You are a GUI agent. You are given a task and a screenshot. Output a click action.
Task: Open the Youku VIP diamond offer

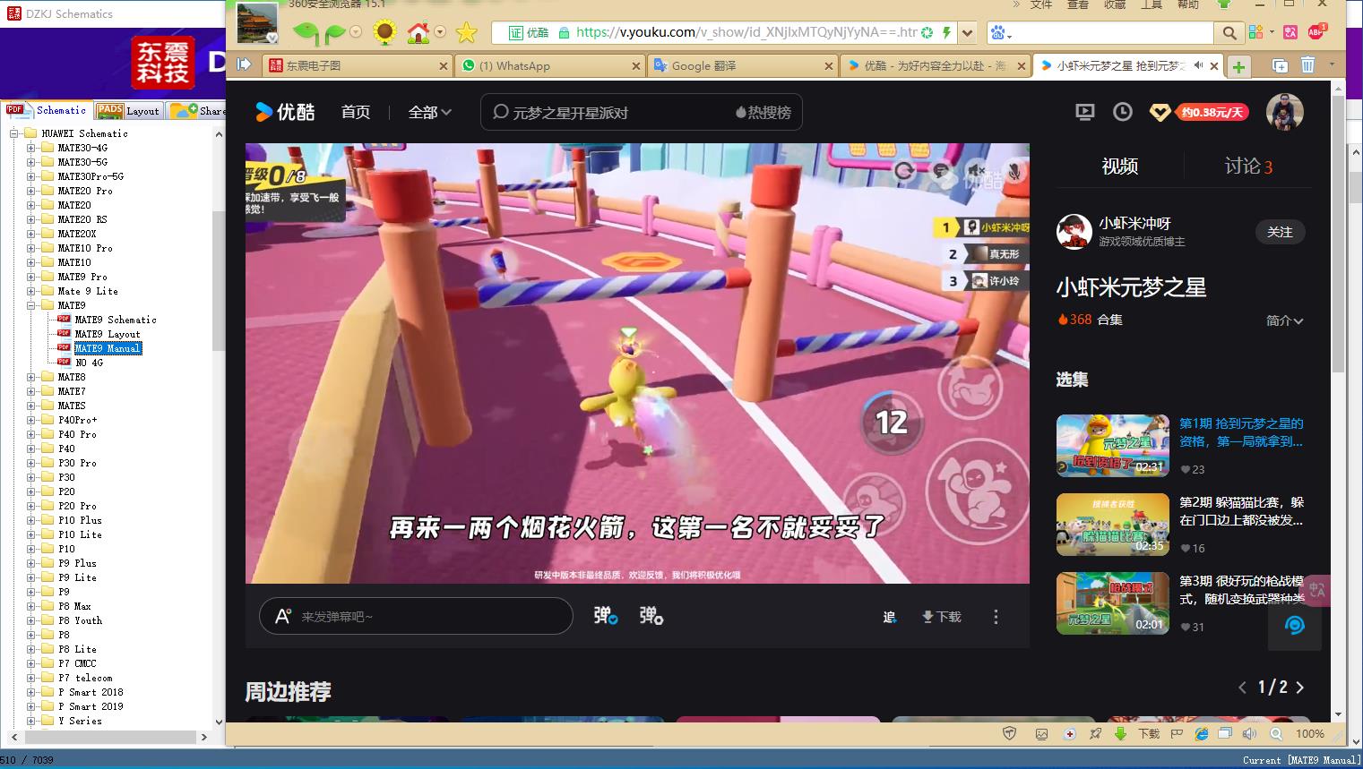coord(1199,112)
